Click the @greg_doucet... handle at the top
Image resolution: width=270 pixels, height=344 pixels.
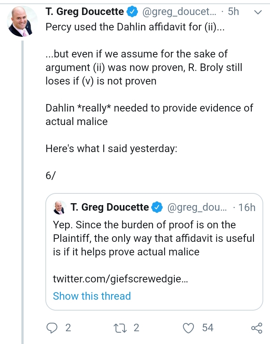[x=179, y=12]
